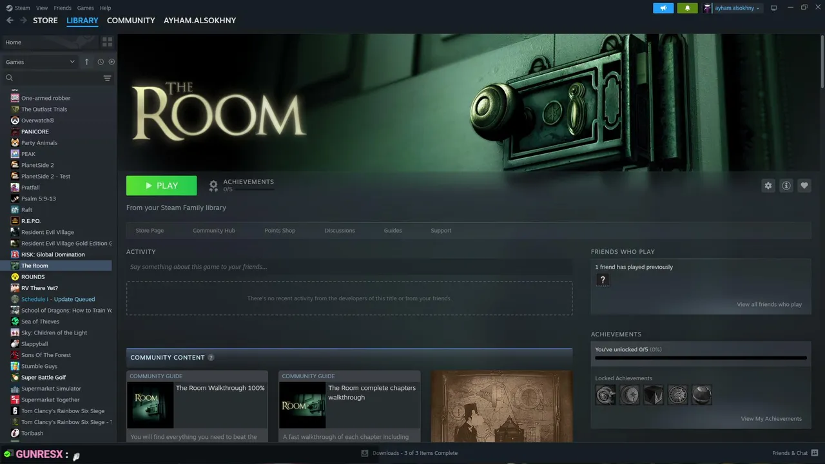Click the Party Animals icon in the list
The image size is (825, 464).
coord(15,143)
